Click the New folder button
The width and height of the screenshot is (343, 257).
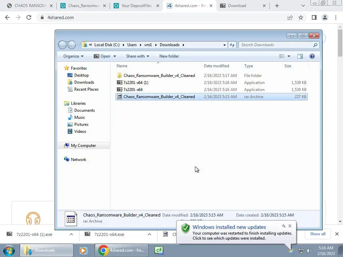click(169, 56)
